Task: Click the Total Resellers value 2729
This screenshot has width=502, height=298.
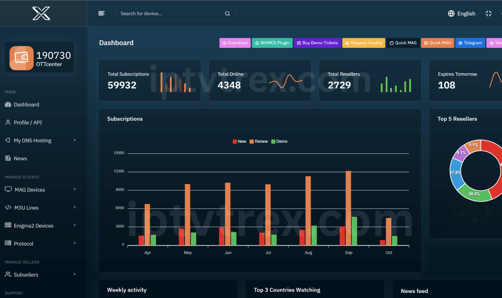Action: (x=339, y=85)
